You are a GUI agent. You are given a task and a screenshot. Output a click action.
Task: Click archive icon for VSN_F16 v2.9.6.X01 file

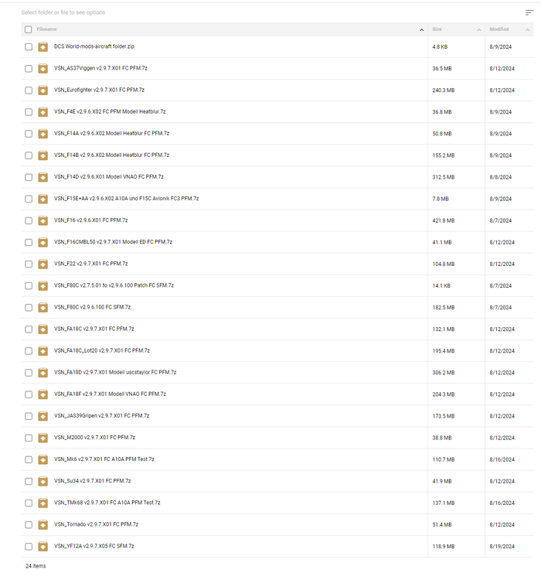pos(43,221)
